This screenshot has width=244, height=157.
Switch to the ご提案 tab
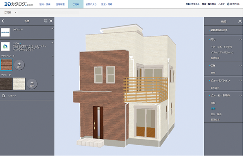coord(76,4)
